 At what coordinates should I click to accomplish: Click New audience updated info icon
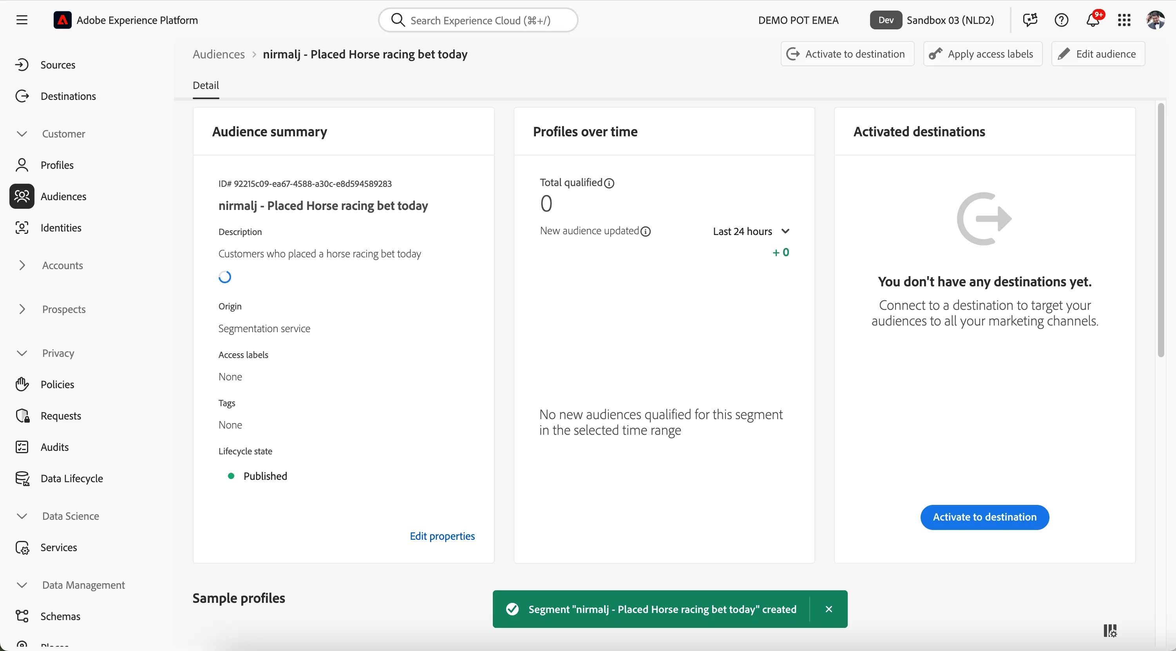coord(646,231)
